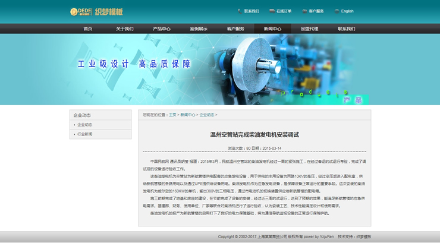Screen dimensions: 440x243
Task: Click the 企业动态 breadcrumb link
Action: click(x=206, y=115)
